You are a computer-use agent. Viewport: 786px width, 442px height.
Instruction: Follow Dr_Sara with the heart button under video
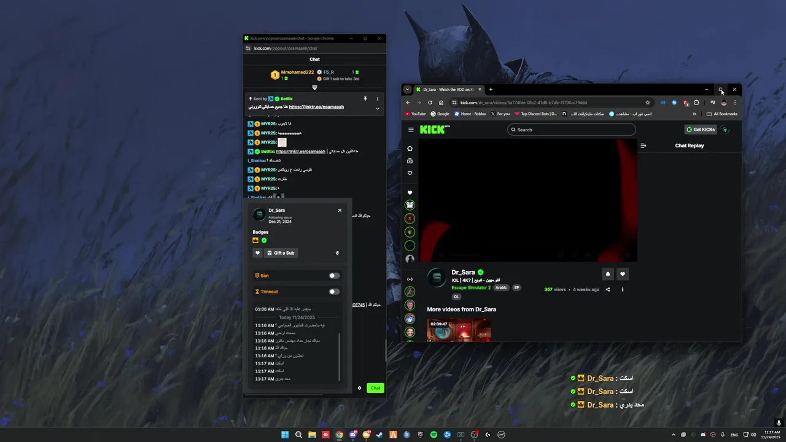[x=623, y=274]
